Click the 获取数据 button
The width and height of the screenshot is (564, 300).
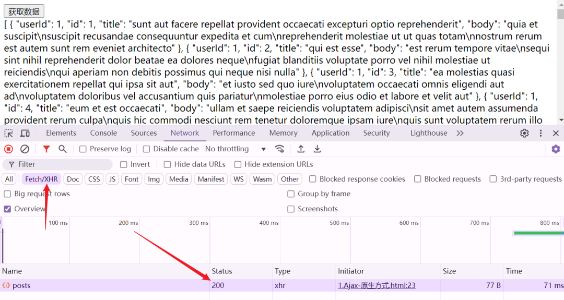tap(24, 11)
